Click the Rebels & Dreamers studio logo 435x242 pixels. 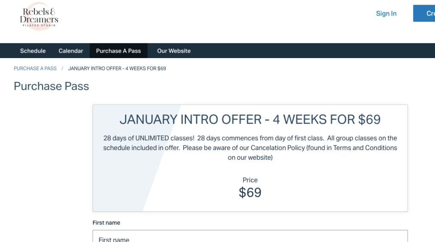pyautogui.click(x=39, y=18)
